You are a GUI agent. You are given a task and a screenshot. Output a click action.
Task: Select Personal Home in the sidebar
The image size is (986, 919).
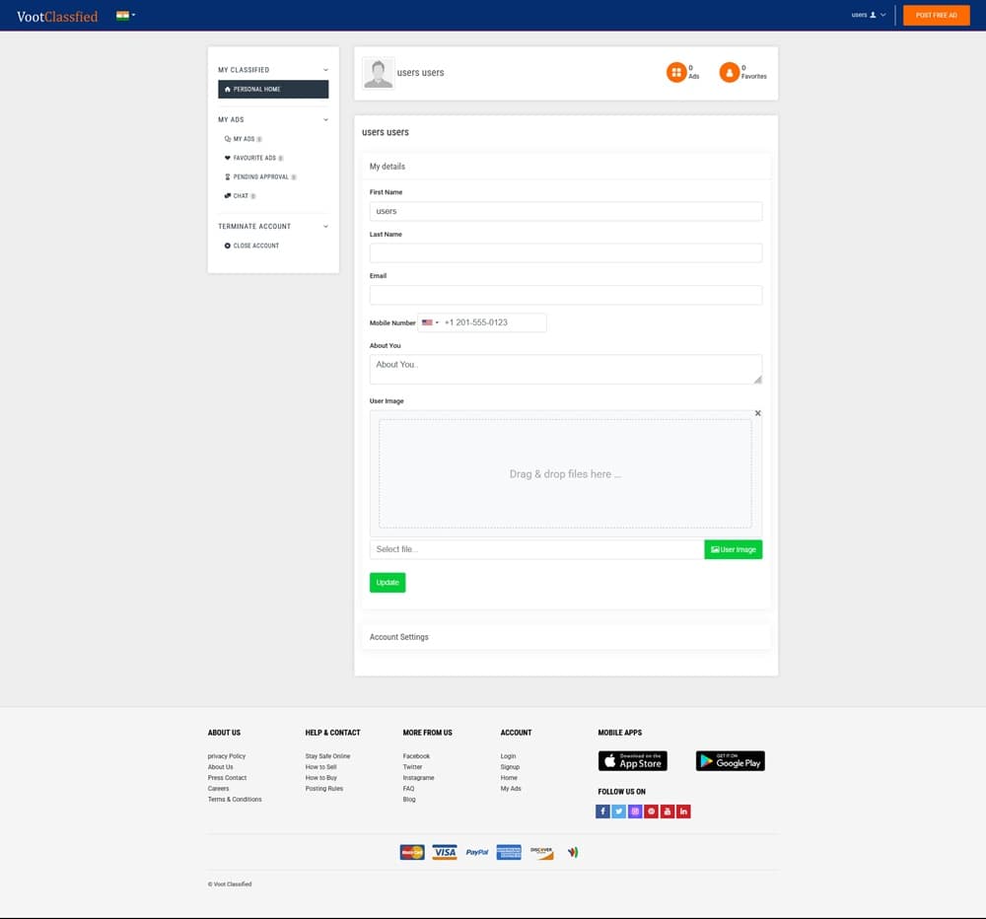[x=273, y=89]
